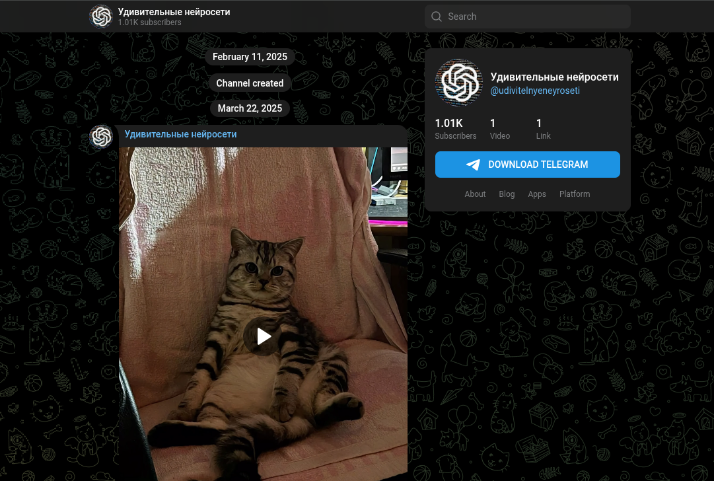The image size is (714, 481).
Task: Play the cat video
Action: [x=264, y=336]
